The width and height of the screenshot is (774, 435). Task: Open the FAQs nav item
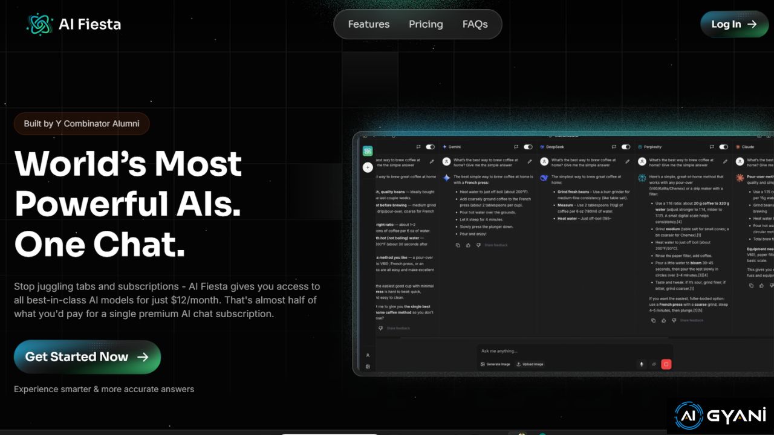click(475, 24)
